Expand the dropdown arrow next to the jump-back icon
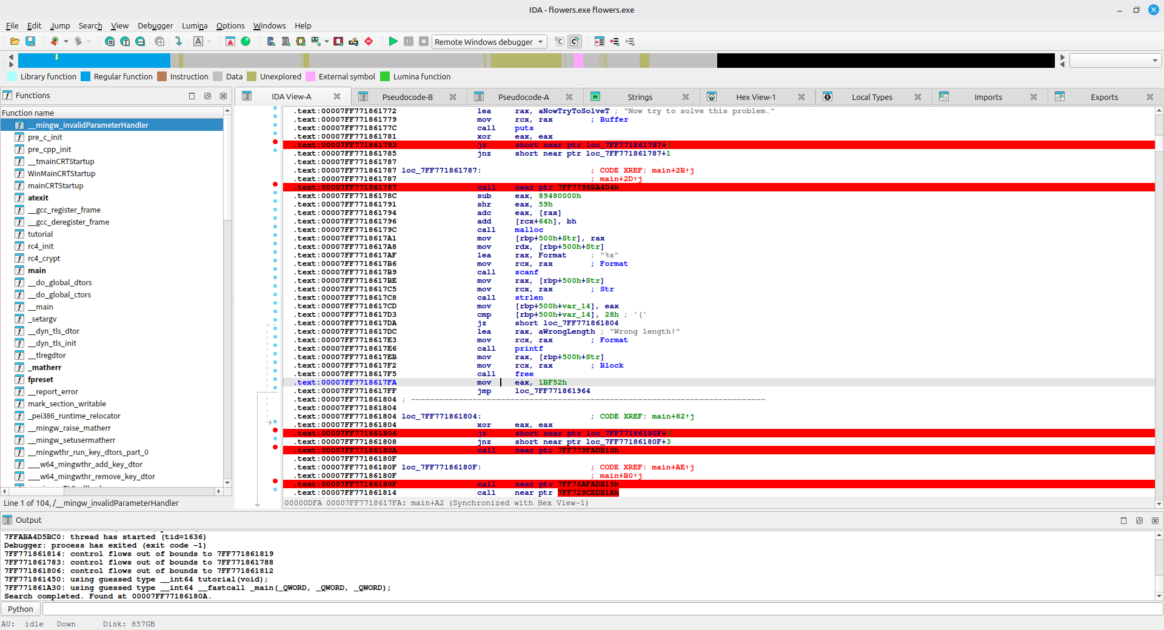The width and height of the screenshot is (1164, 630). pyautogui.click(x=66, y=42)
